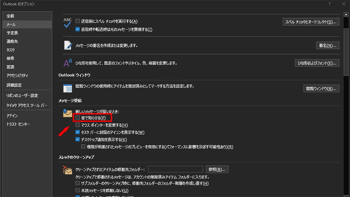Viewport: 350px width, 197px height.
Task: Click 参照(B)... to browse folders
Action: tap(217, 169)
